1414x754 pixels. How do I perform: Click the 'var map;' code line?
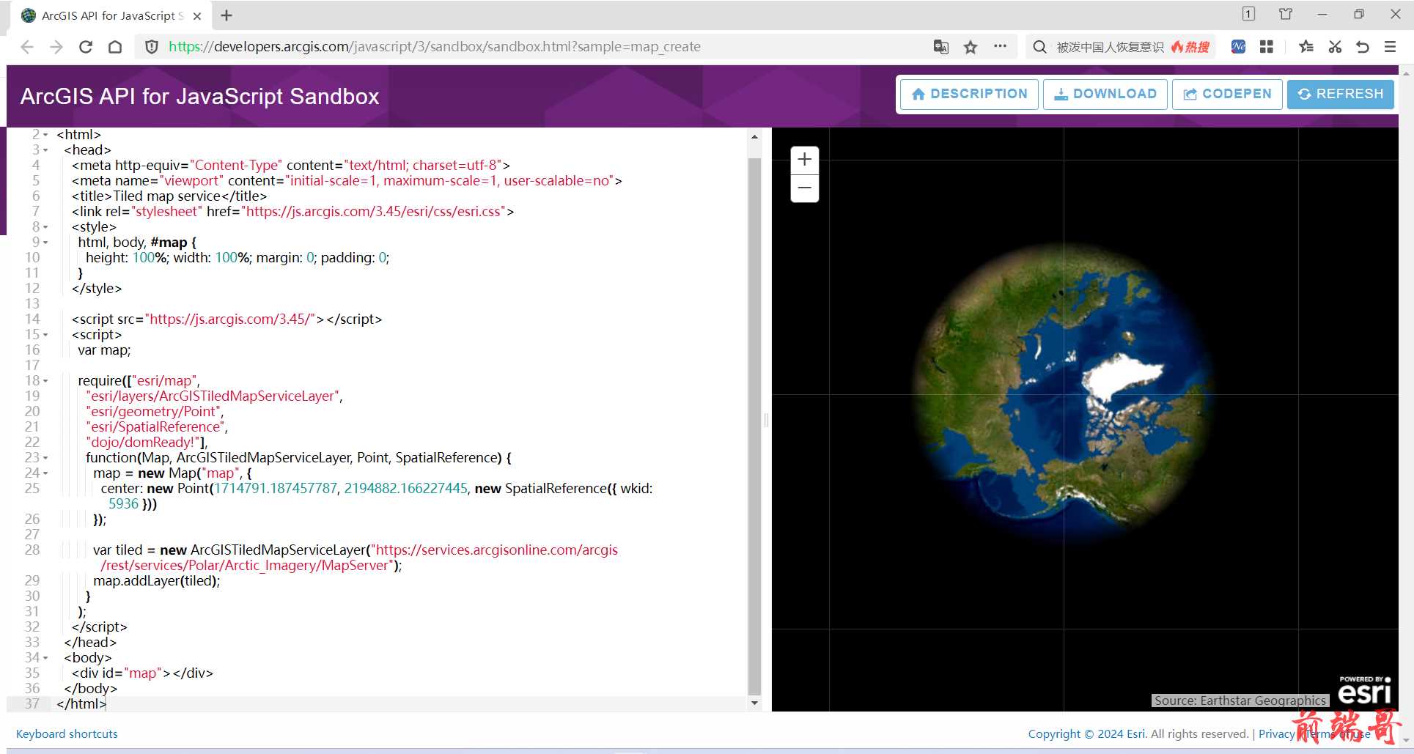click(104, 350)
